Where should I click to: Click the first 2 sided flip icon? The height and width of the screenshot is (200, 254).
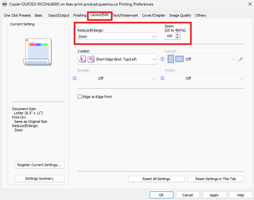tap(82, 59)
